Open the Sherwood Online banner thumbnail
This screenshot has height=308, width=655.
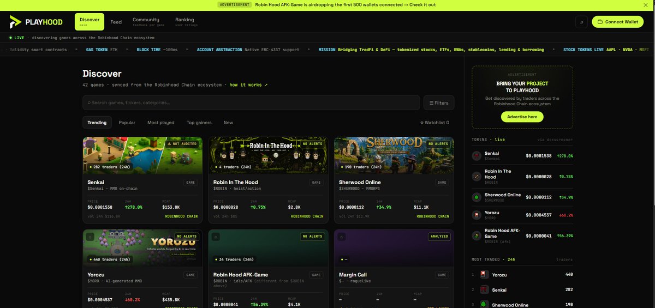(x=394, y=155)
